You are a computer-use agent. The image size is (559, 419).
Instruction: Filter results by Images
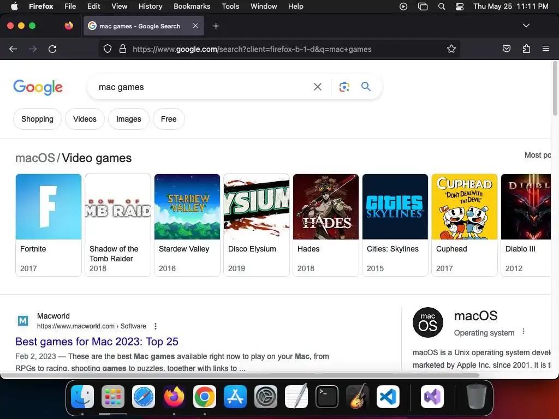129,119
